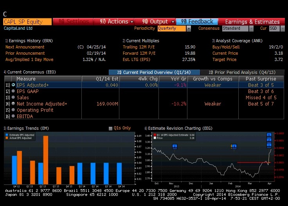This screenshot has width=288, height=206.
Task: Select the EPS Adjusted+ radio button
Action: click(13, 85)
